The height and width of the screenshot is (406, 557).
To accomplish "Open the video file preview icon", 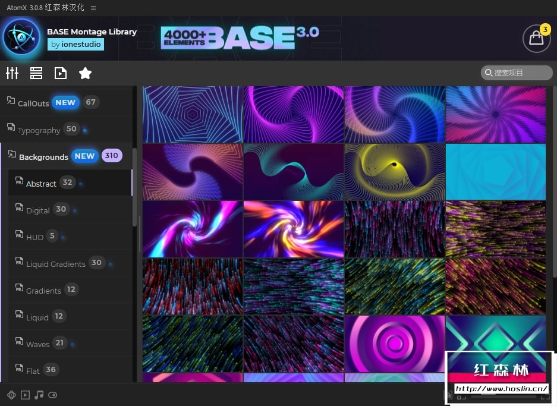I will 61,73.
